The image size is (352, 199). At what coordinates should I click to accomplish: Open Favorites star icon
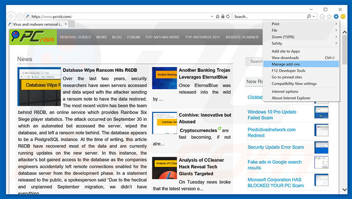[x=329, y=17]
